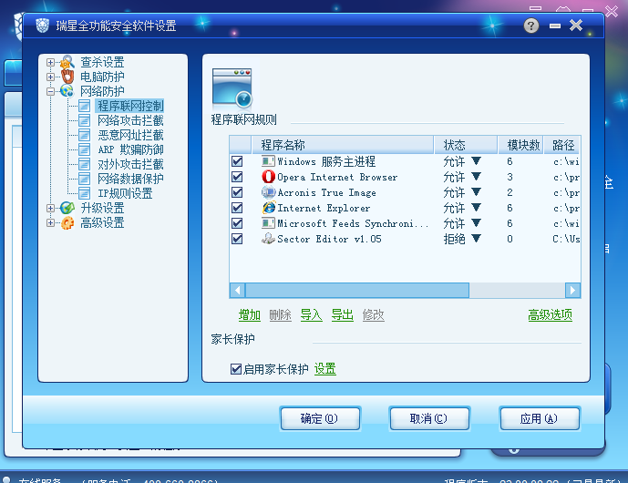This screenshot has height=483, width=628.
Task: Click the page icon beside 恶意网址拦截
Action: 84,135
